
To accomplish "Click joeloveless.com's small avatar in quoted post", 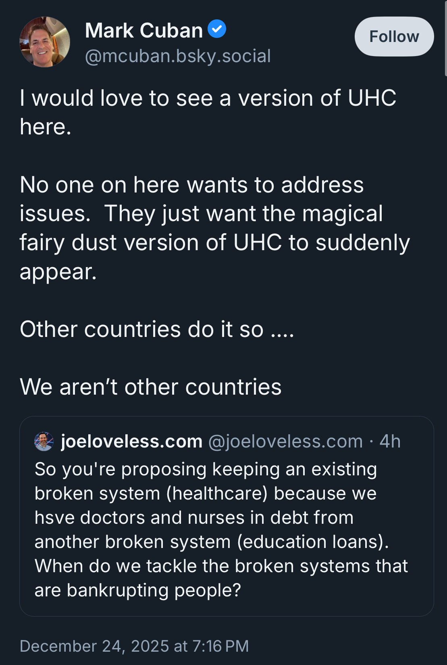I will click(x=44, y=441).
